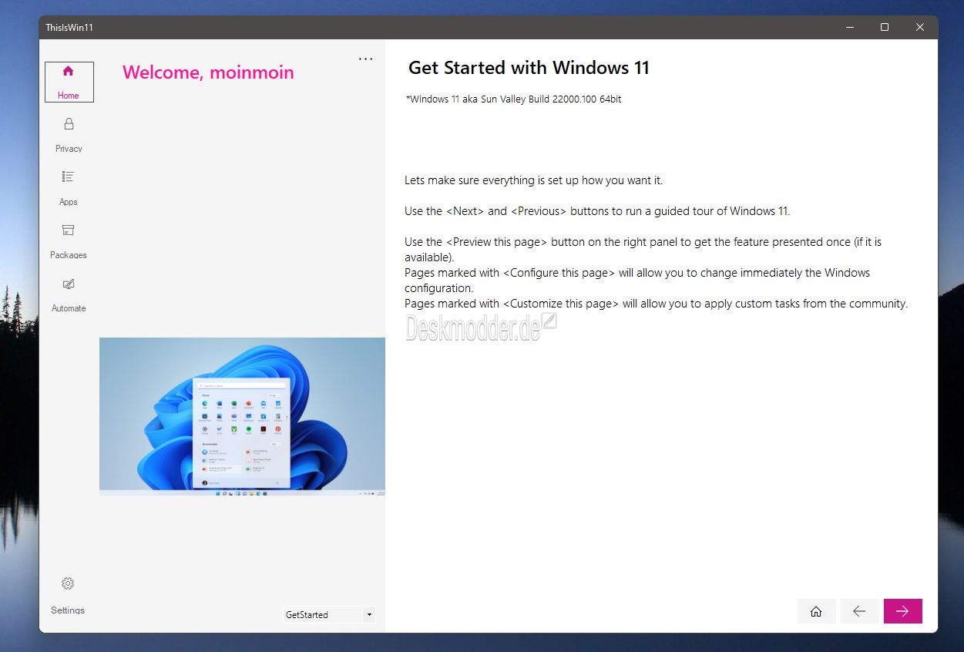Click the "Welcome, moinmoin" greeting
This screenshot has width=964, height=652.
[208, 72]
